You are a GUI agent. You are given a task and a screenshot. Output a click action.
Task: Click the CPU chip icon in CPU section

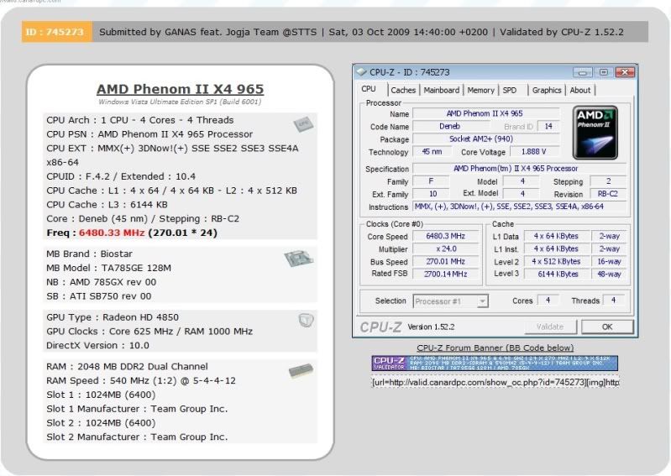(303, 124)
